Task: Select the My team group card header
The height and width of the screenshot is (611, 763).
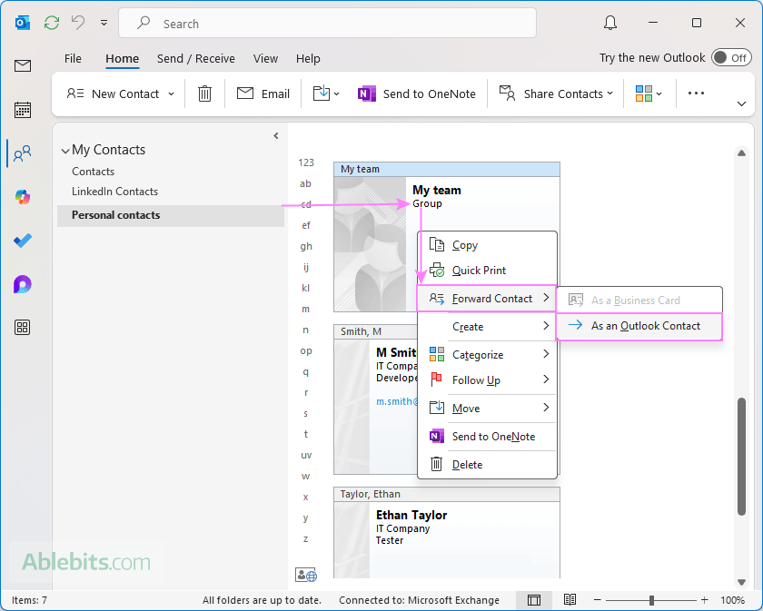Action: (447, 169)
